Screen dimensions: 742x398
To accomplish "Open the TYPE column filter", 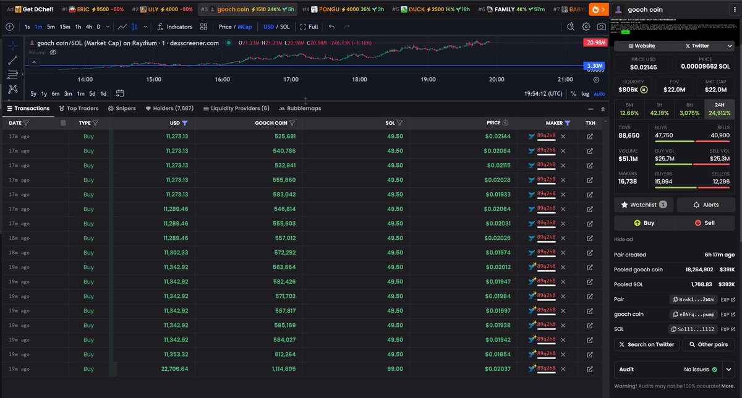I will click(x=96, y=123).
